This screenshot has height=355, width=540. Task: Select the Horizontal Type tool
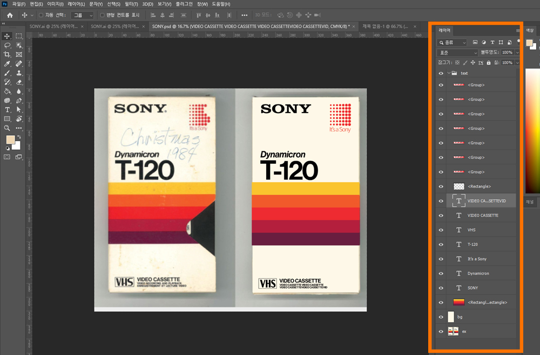coord(7,110)
